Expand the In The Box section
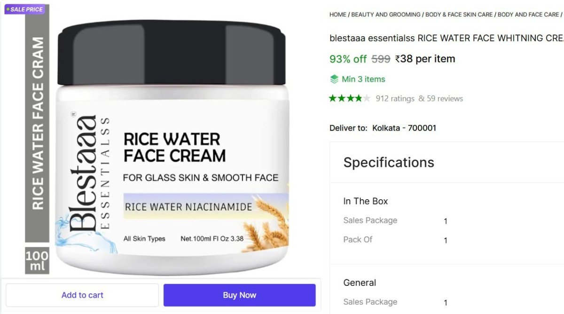 pyautogui.click(x=365, y=201)
